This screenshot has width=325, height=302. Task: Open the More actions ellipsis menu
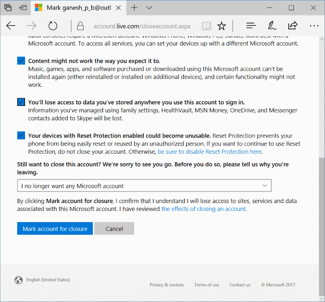click(314, 26)
